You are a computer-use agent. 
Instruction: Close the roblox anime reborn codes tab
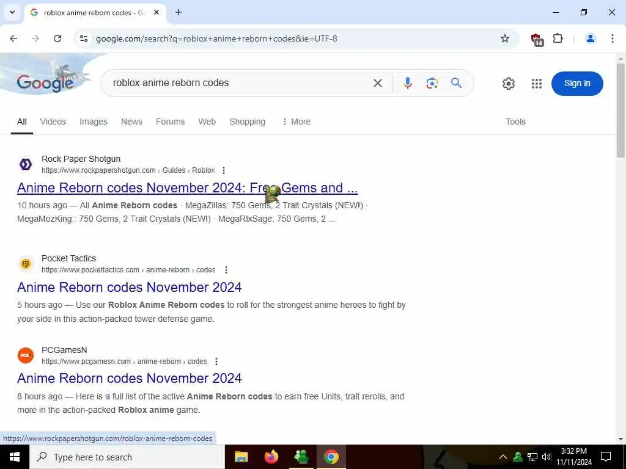[x=156, y=12]
